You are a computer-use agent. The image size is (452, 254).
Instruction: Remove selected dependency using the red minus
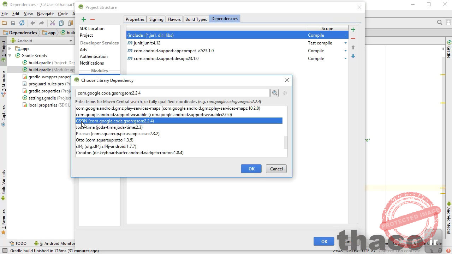click(352, 39)
